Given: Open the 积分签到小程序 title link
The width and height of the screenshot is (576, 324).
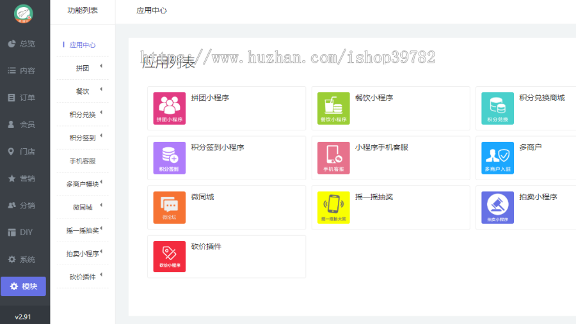Looking at the screenshot, I should pyautogui.click(x=218, y=147).
